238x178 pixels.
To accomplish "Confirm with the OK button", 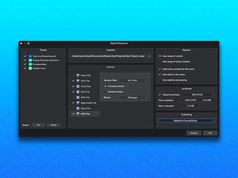I will click(210, 133).
